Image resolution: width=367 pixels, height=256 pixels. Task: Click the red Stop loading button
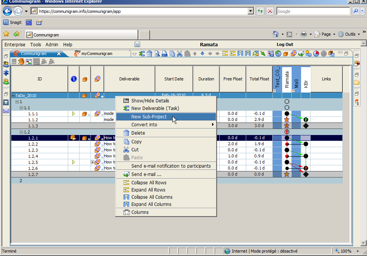coord(270,11)
